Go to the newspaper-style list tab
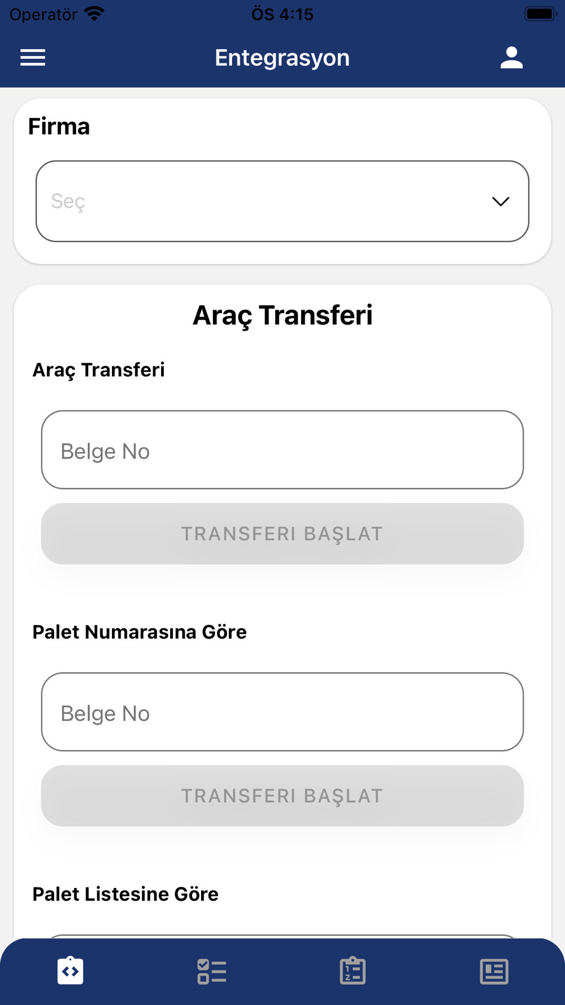Screen dimensions: 565x1005 pos(494,971)
